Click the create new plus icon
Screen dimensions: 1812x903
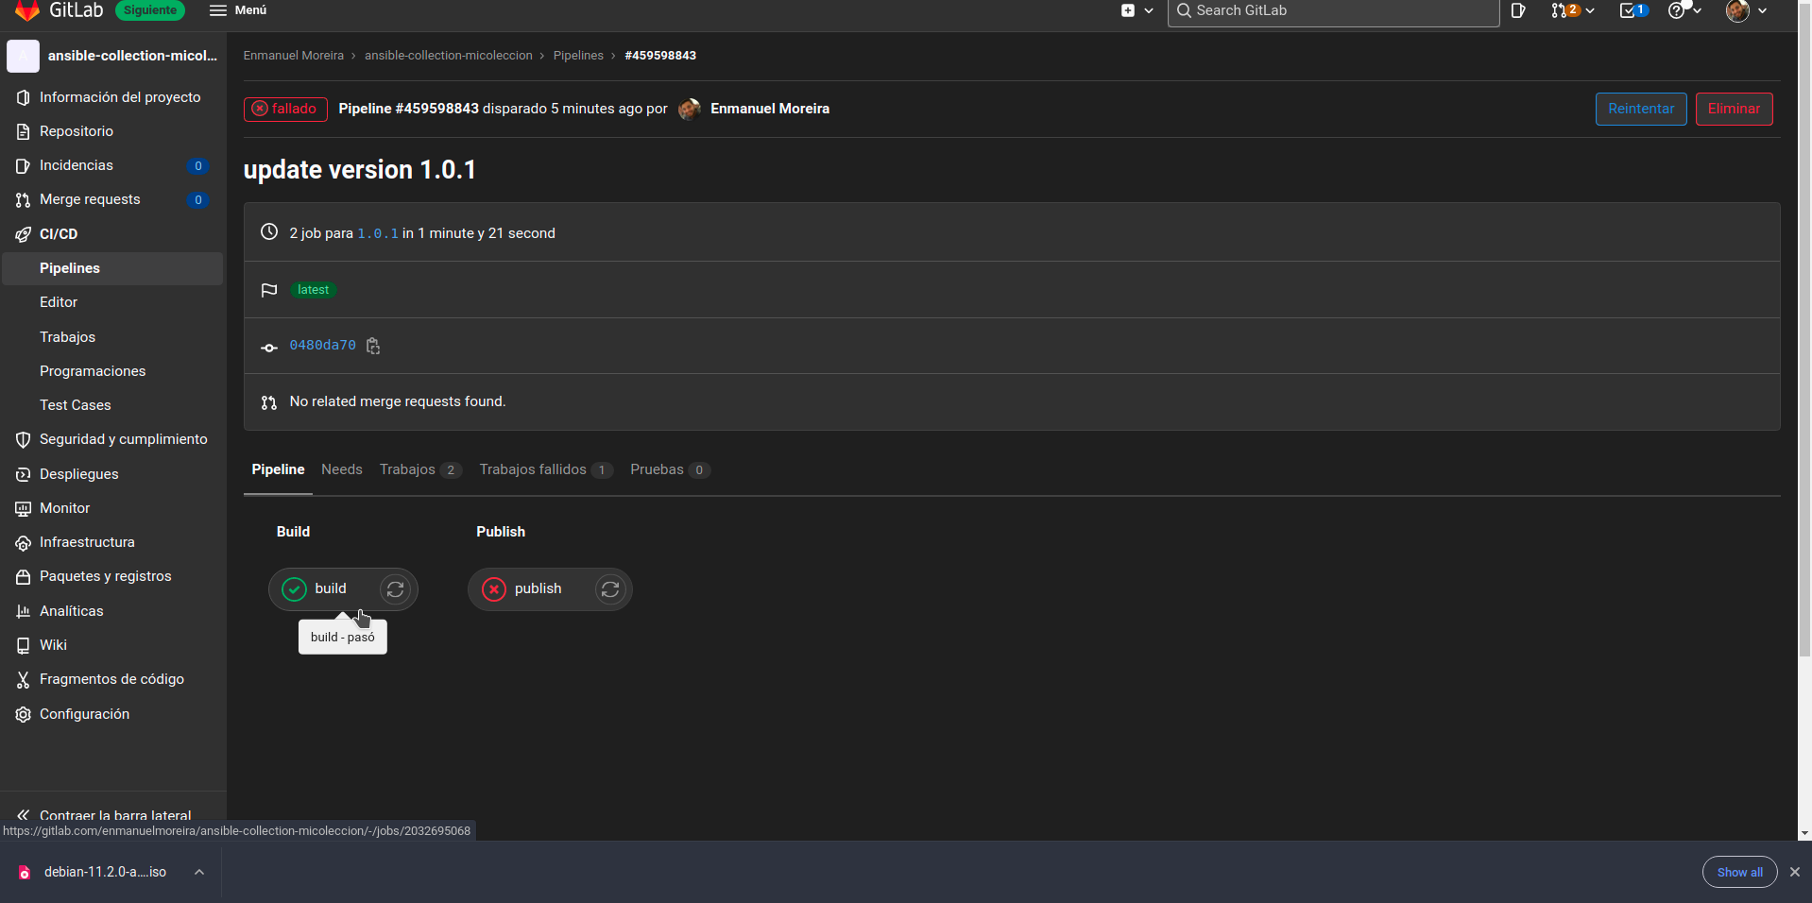tap(1128, 10)
